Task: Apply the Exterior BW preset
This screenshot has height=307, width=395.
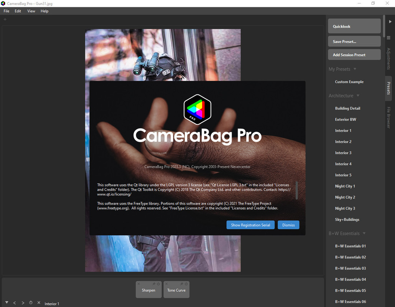Action: [x=346, y=119]
